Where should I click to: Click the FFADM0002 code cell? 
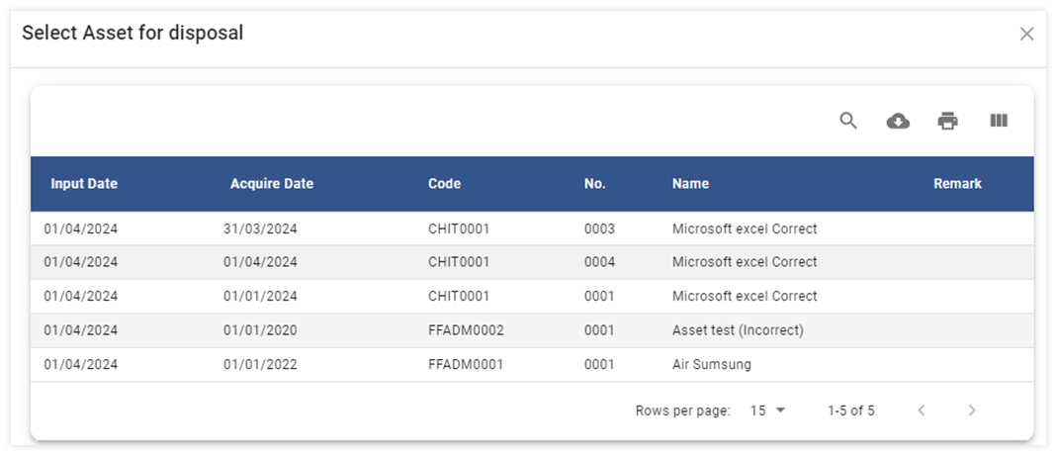point(466,330)
